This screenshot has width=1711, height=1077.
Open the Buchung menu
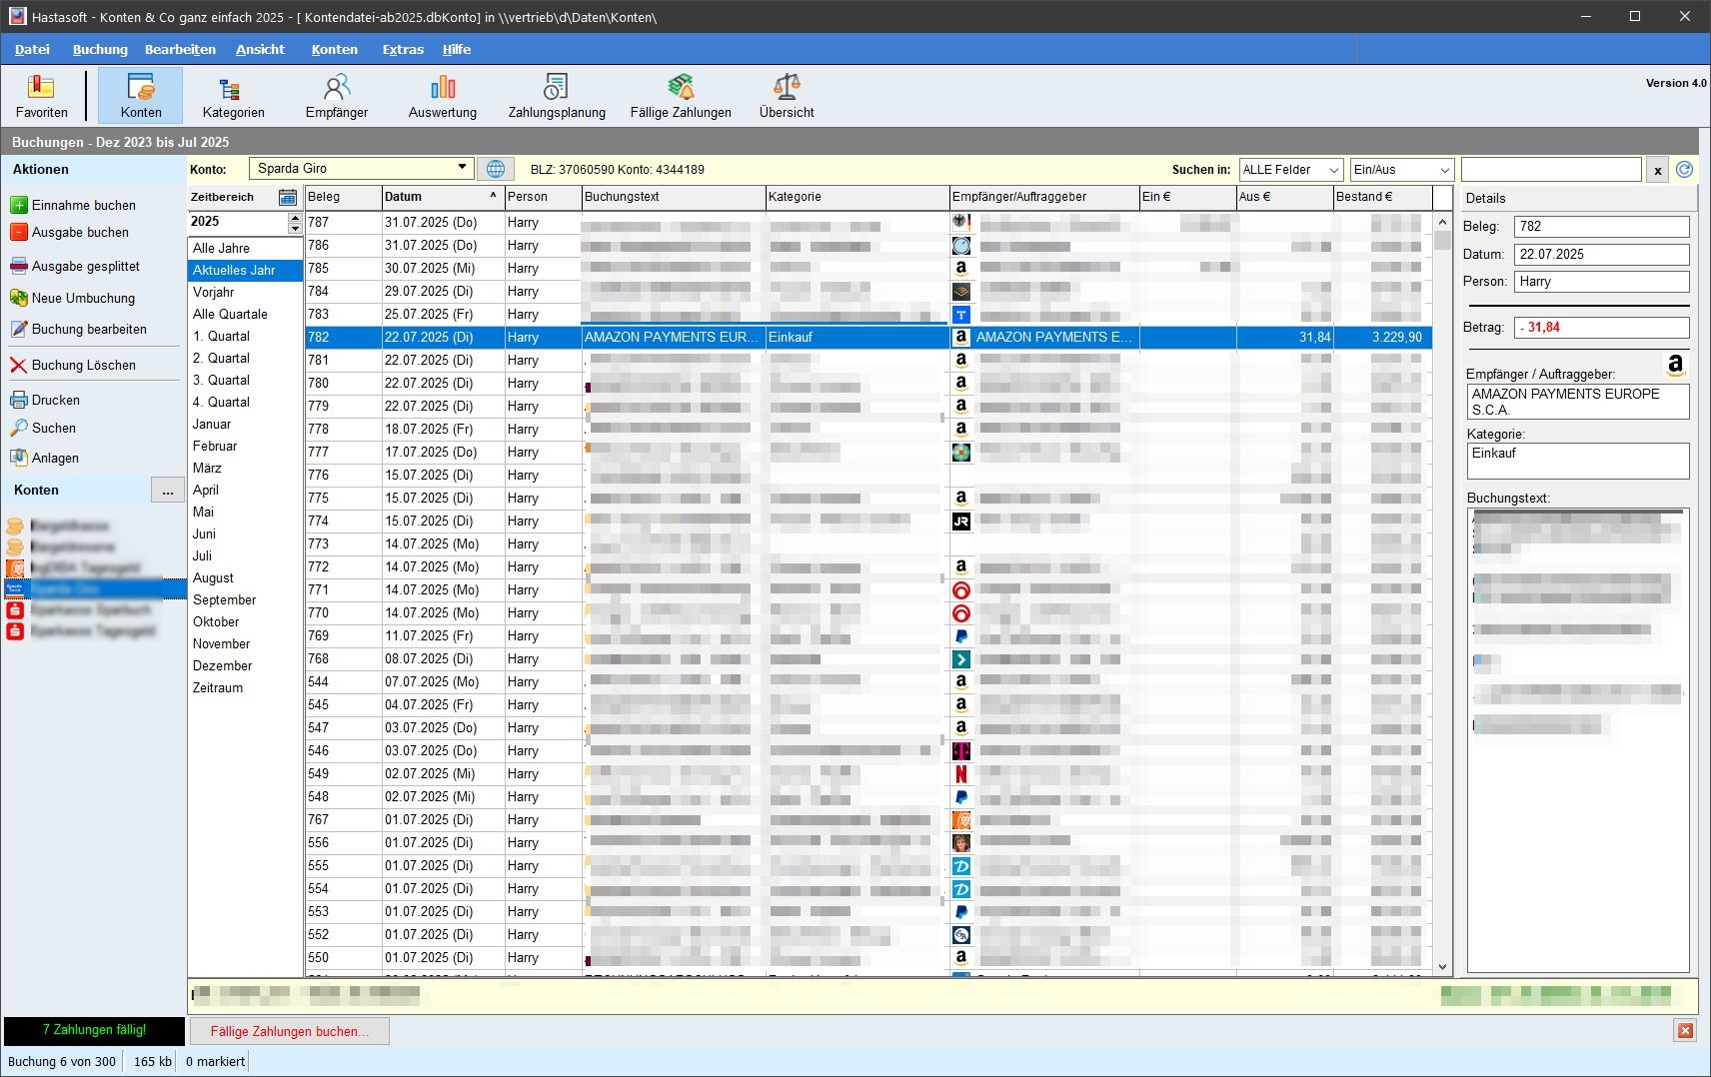[x=100, y=49]
